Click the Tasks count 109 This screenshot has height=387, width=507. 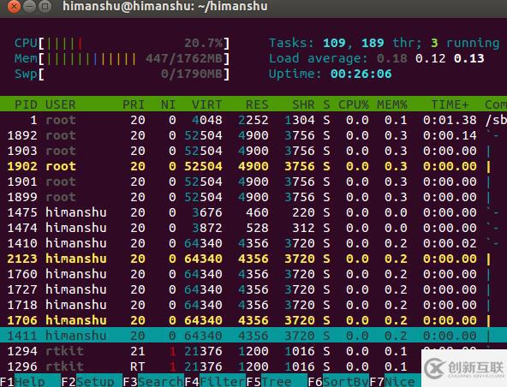[334, 43]
